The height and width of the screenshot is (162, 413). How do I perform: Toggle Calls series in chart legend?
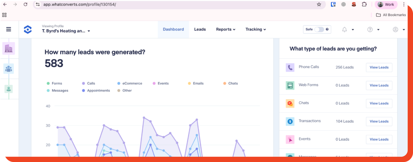tap(89, 83)
